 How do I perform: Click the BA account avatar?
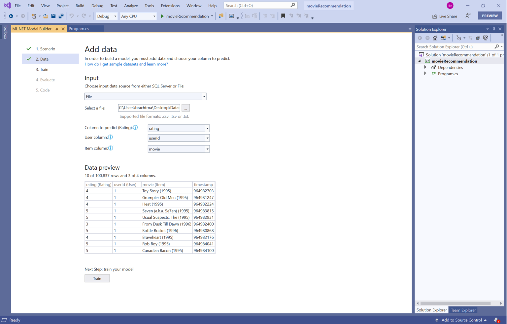(450, 6)
